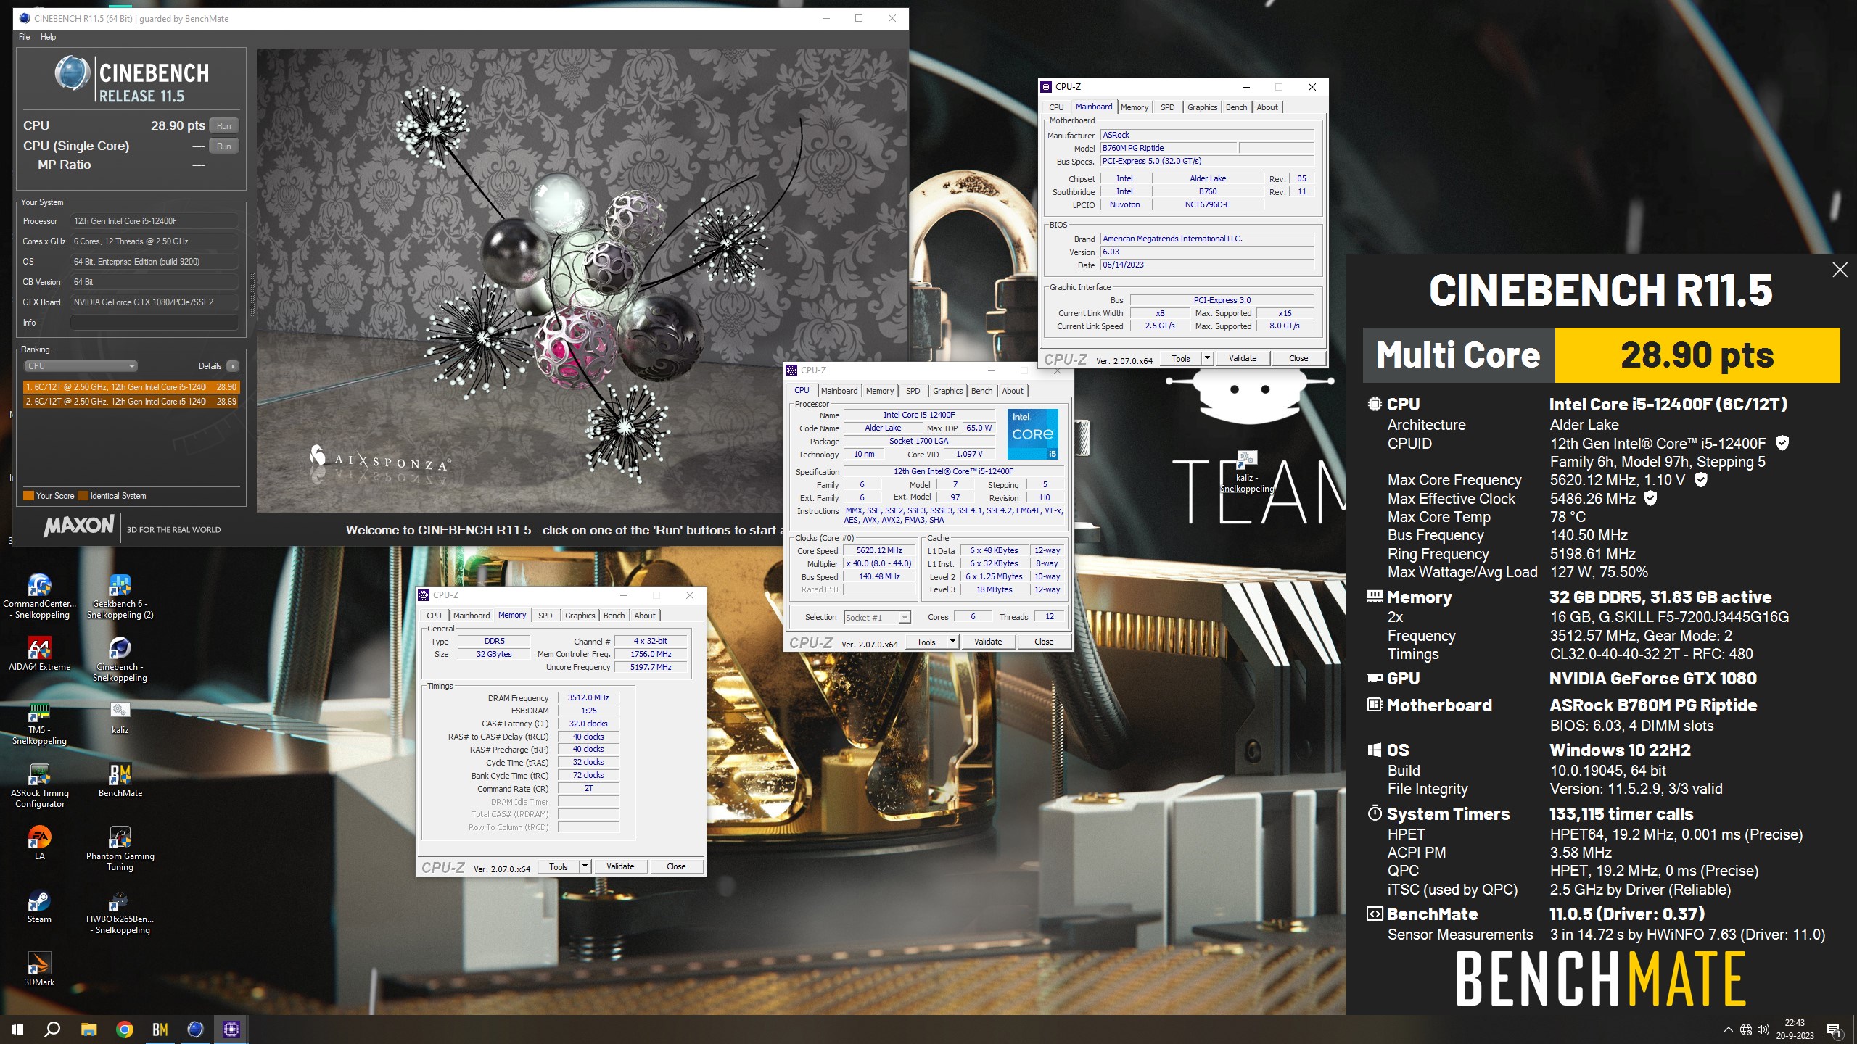Screen dimensions: 1857x1044
Task: Click the Cinebench Info input field
Action: click(x=155, y=323)
